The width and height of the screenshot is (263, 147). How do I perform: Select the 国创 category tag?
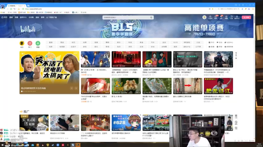point(62,42)
